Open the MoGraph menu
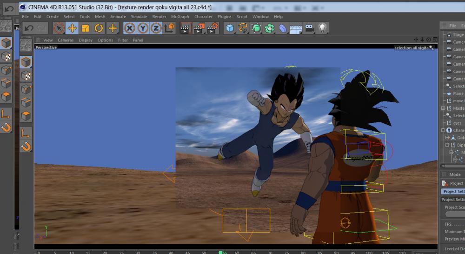 tap(180, 17)
